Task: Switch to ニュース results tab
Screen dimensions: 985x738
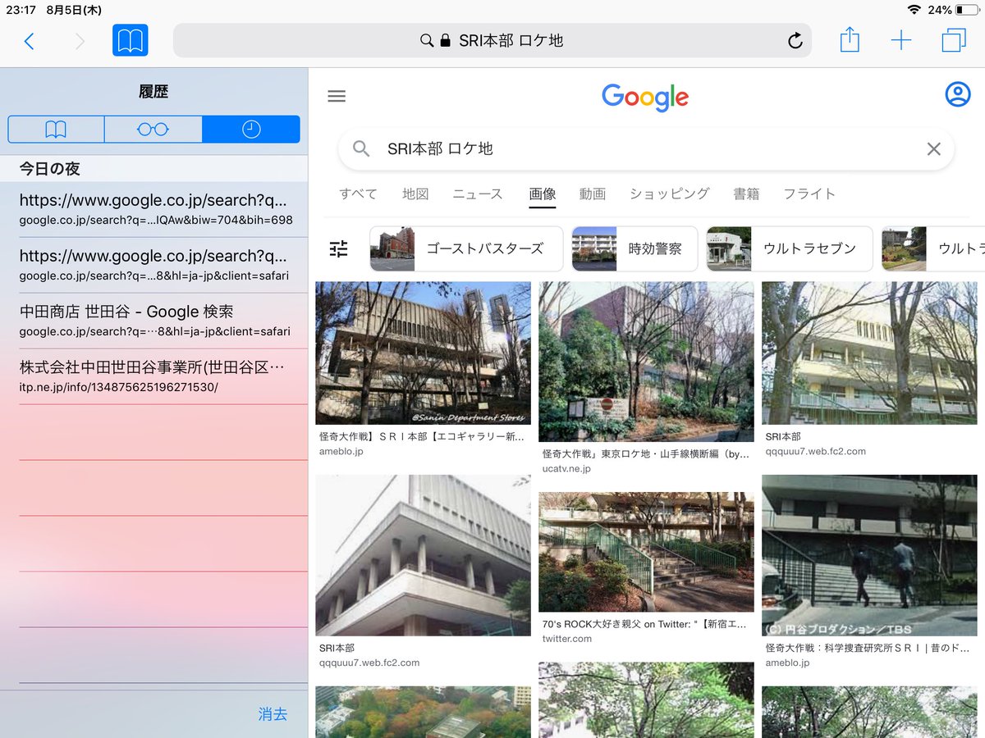Action: click(478, 194)
